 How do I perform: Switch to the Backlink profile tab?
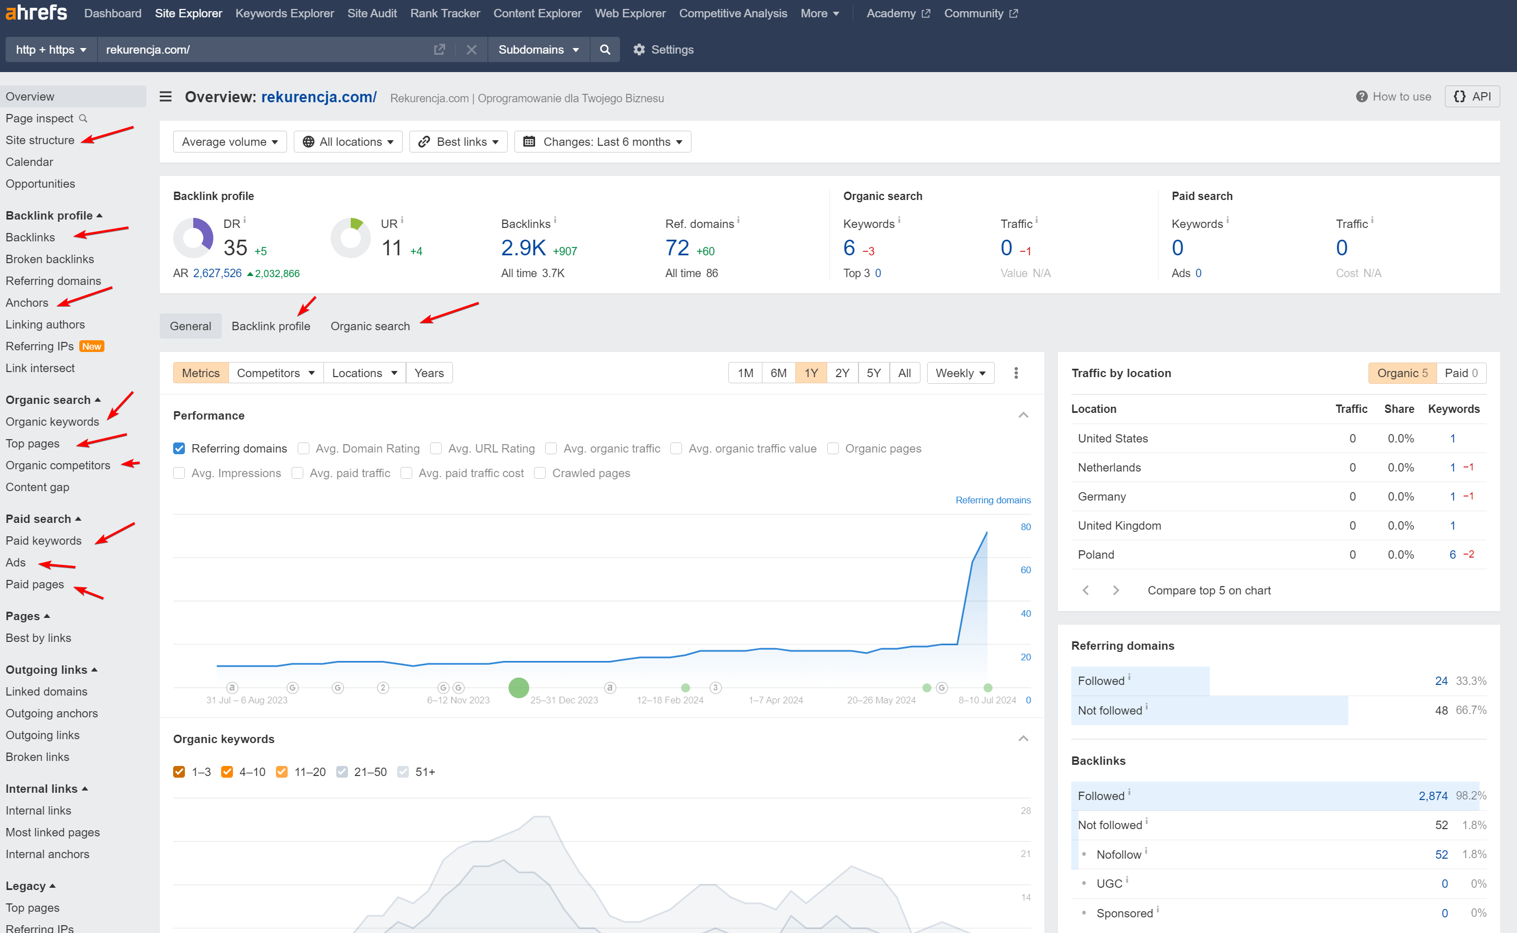click(x=271, y=326)
